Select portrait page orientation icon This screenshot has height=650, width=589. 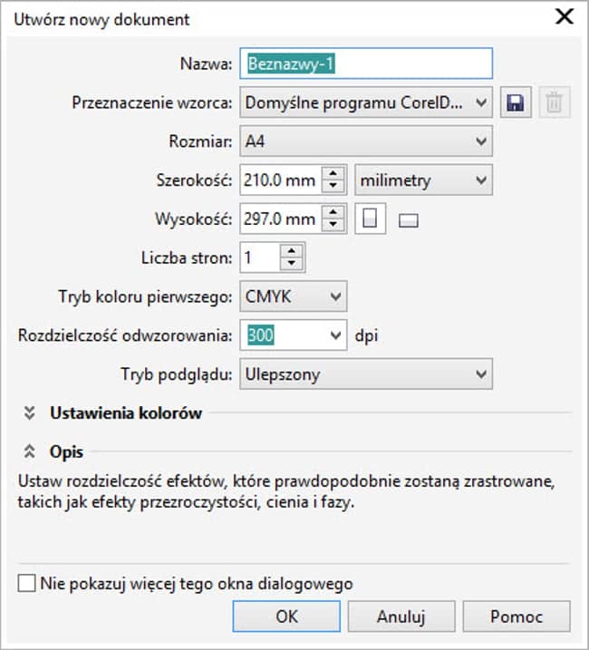pos(370,219)
